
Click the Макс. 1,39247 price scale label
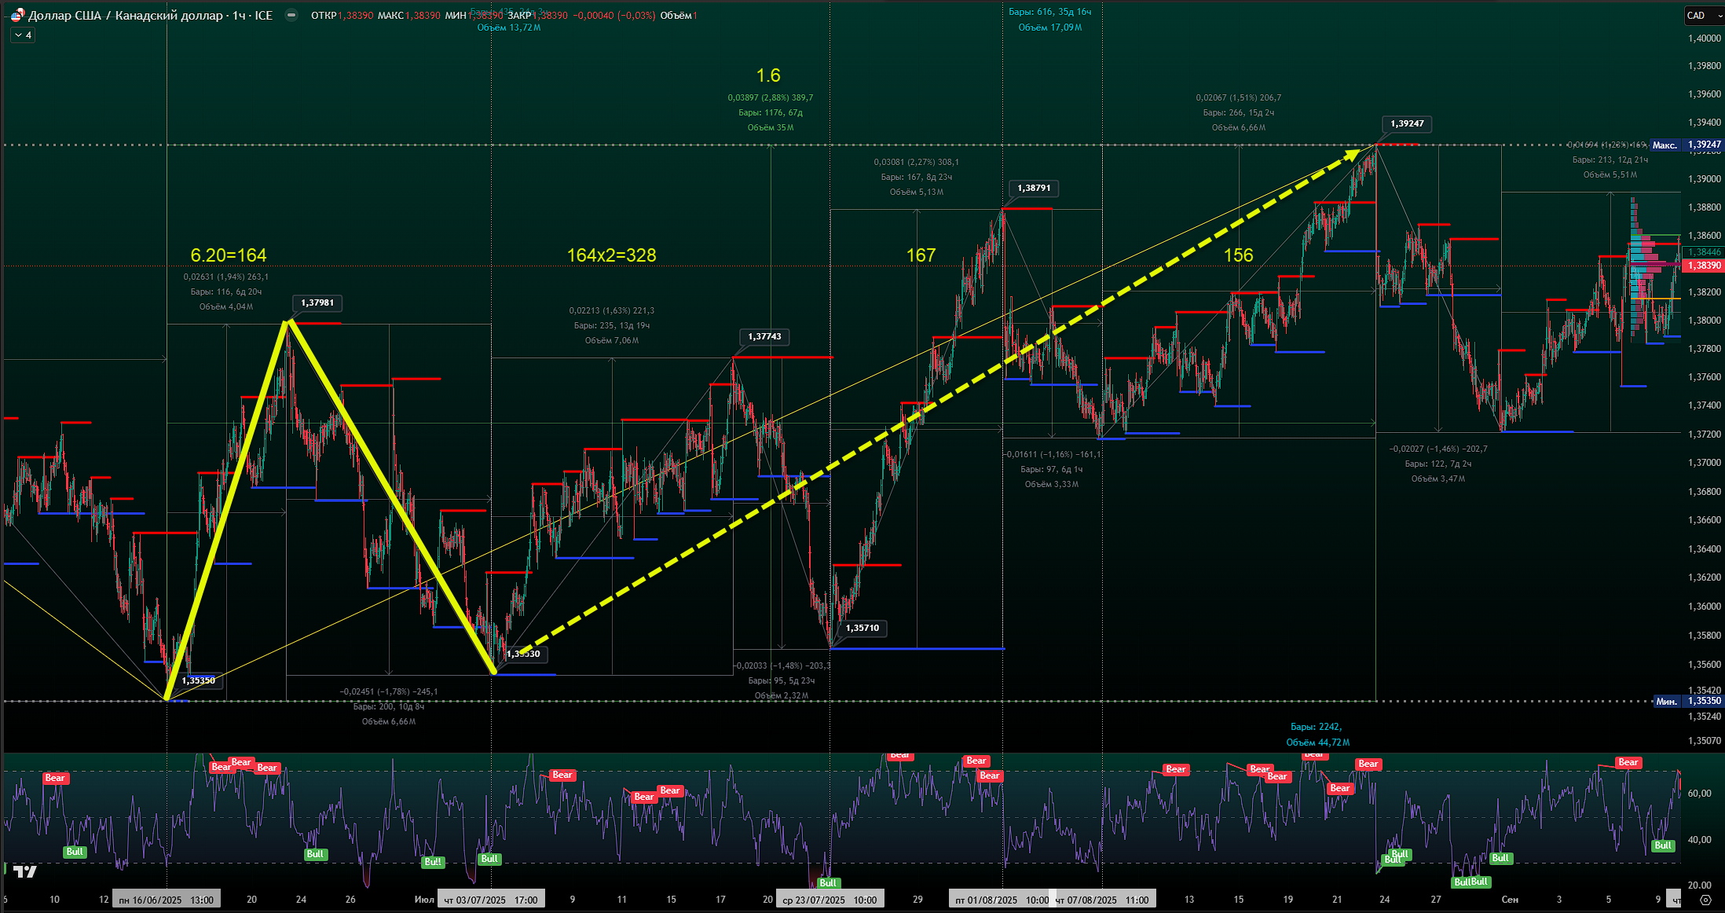[1686, 145]
